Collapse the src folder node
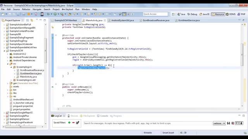 (8, 64)
